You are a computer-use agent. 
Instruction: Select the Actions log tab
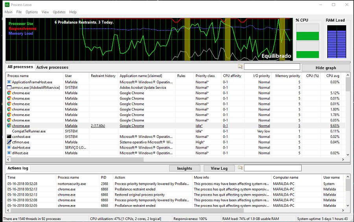pos(18,168)
